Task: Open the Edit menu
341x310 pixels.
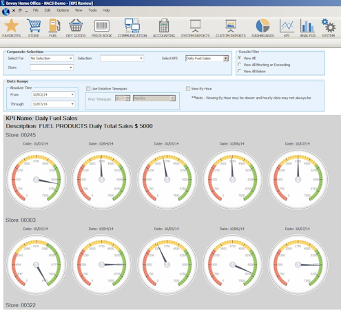Action: click(x=48, y=10)
